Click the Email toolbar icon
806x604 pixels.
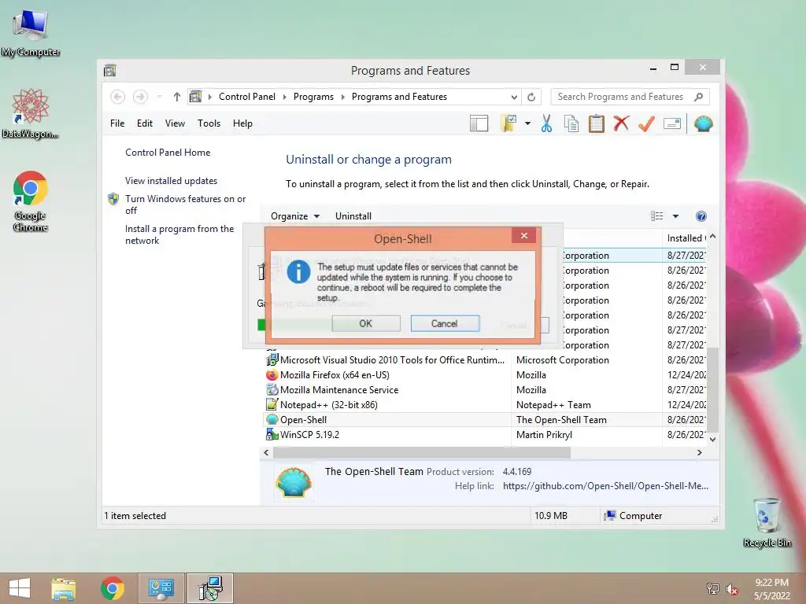coord(672,123)
